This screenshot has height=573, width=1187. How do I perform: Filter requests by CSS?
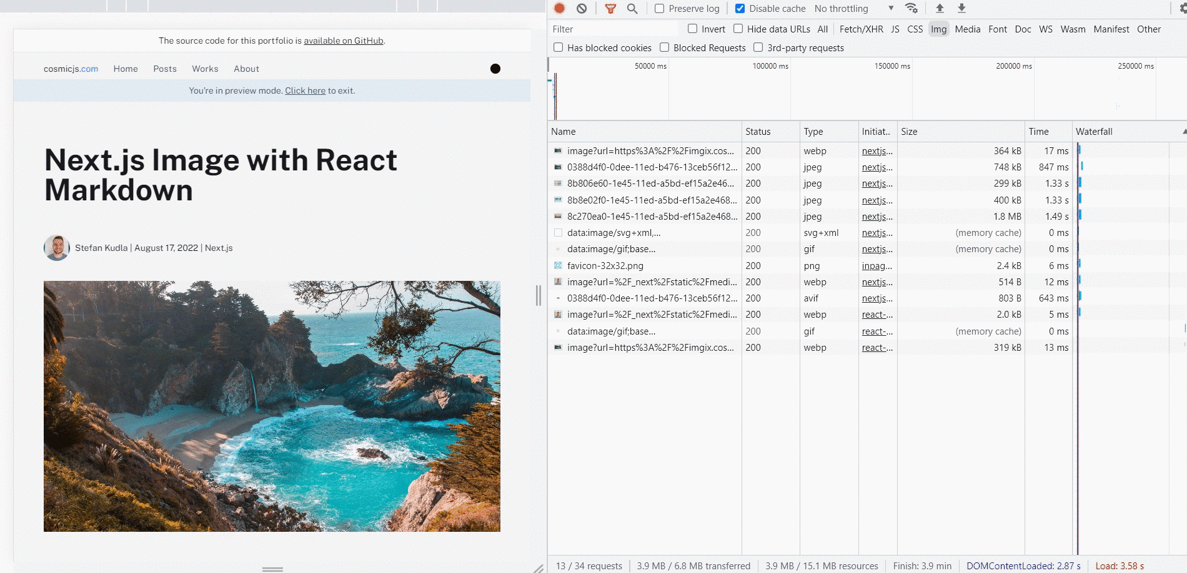pos(915,29)
